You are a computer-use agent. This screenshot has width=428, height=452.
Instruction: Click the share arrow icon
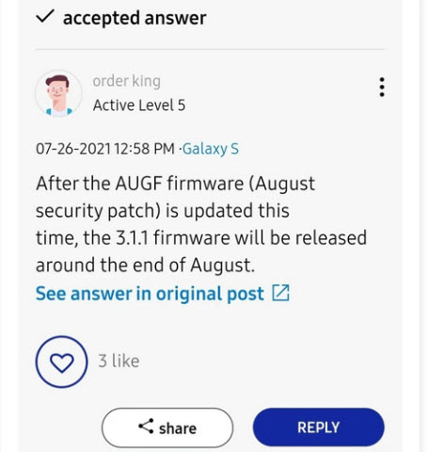[146, 427]
